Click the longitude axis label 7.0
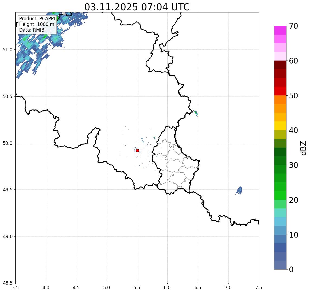This screenshot has width=310, height=293. coord(228,288)
